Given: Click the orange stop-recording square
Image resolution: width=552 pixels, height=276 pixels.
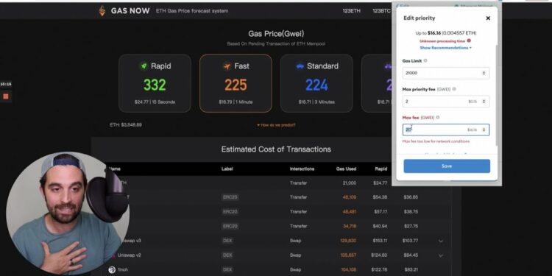Looking at the screenshot, I should (6, 96).
